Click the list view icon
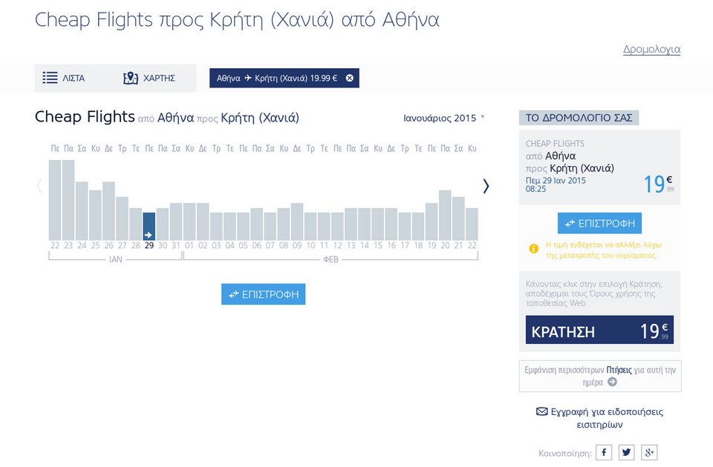The width and height of the screenshot is (713, 467). (x=50, y=78)
